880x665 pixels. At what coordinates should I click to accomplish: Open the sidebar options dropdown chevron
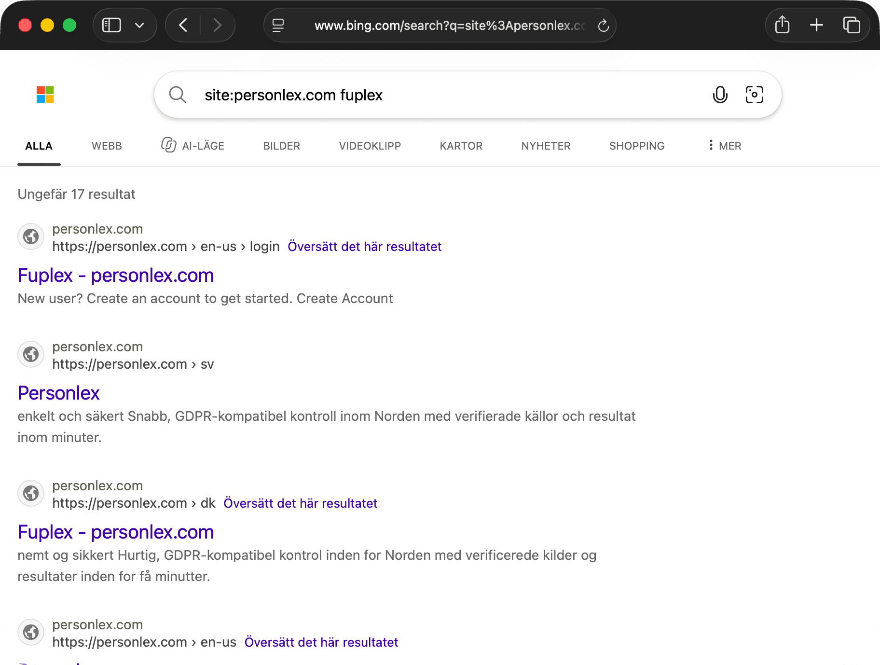[139, 25]
